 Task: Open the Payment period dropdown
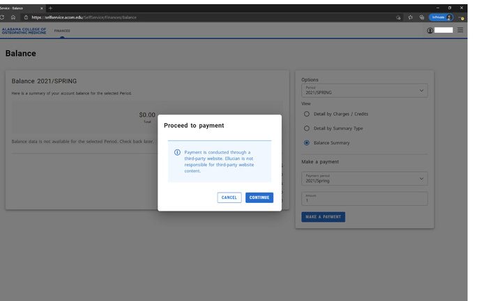[x=364, y=179]
